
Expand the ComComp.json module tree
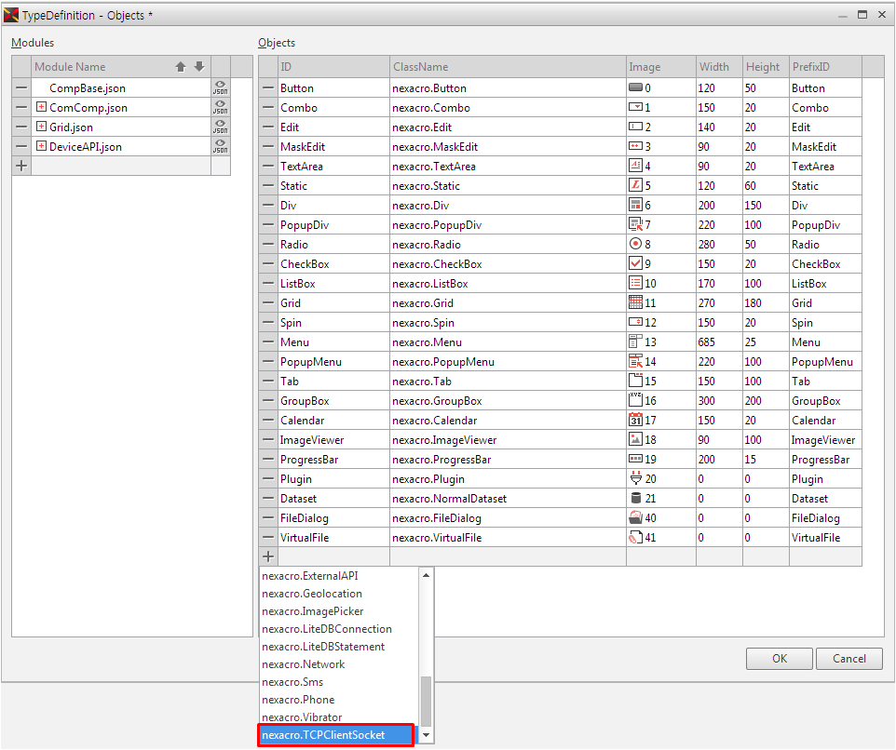tap(41, 107)
